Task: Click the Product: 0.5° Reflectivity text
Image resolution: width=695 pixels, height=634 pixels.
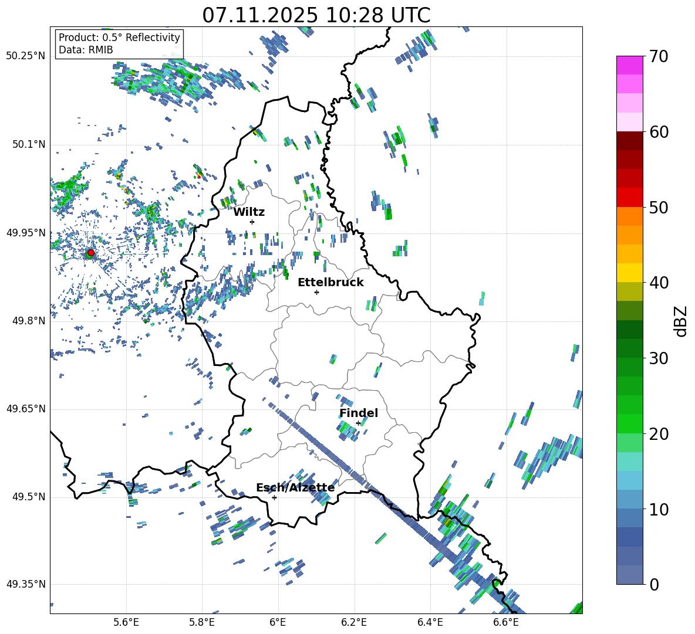Action: click(119, 37)
